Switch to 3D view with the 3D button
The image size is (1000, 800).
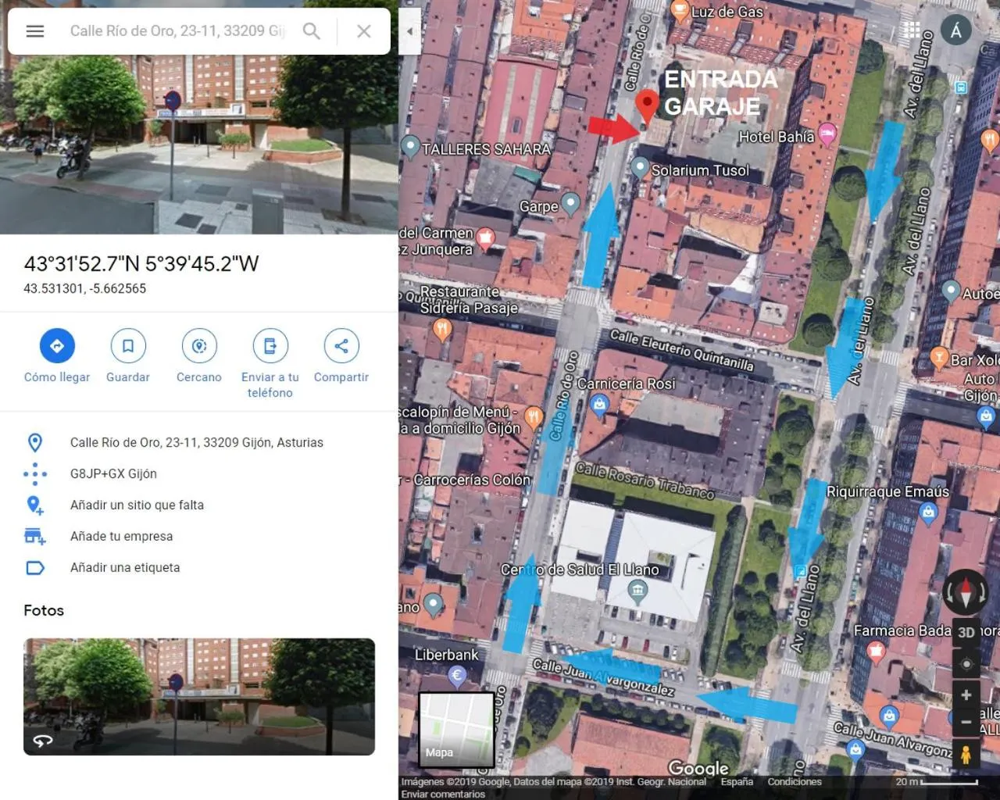click(966, 632)
